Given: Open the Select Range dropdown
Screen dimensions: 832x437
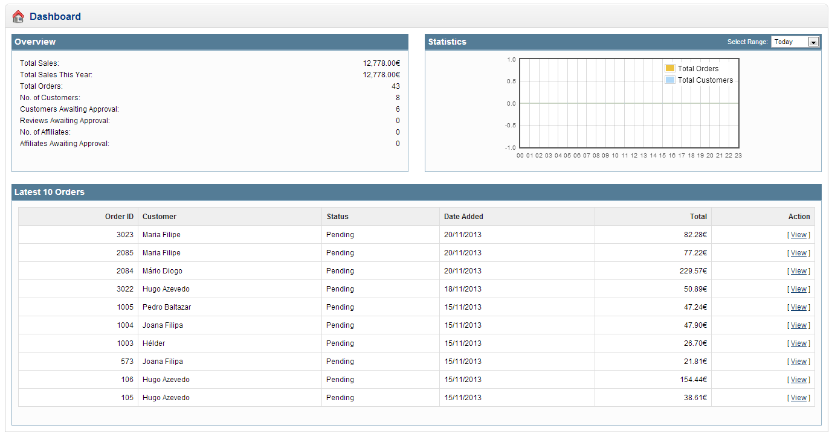Looking at the screenshot, I should click(x=795, y=42).
